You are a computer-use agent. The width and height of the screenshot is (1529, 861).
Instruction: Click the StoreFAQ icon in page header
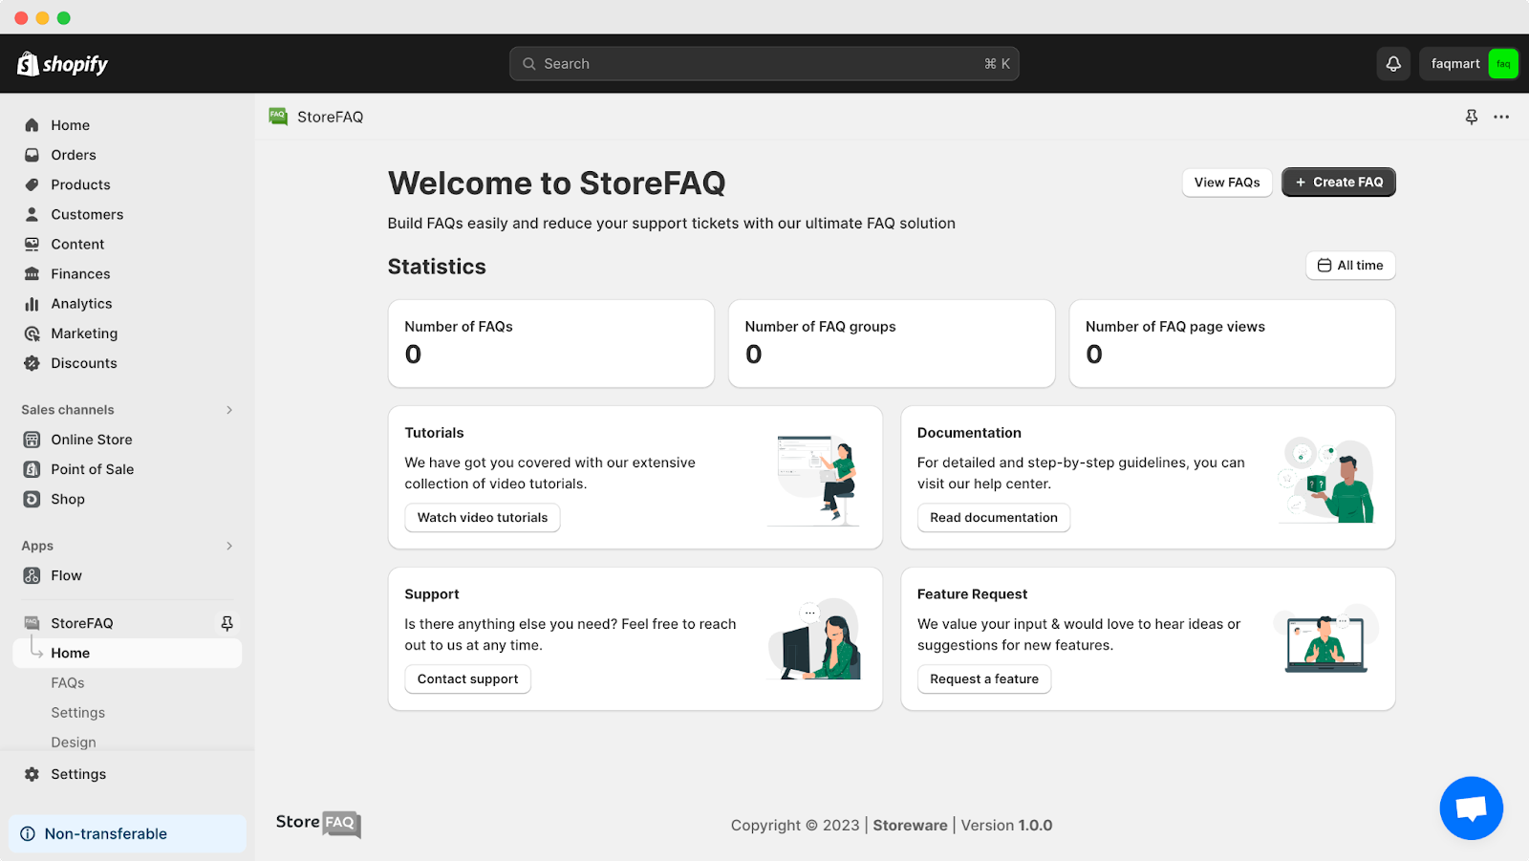pos(278,117)
